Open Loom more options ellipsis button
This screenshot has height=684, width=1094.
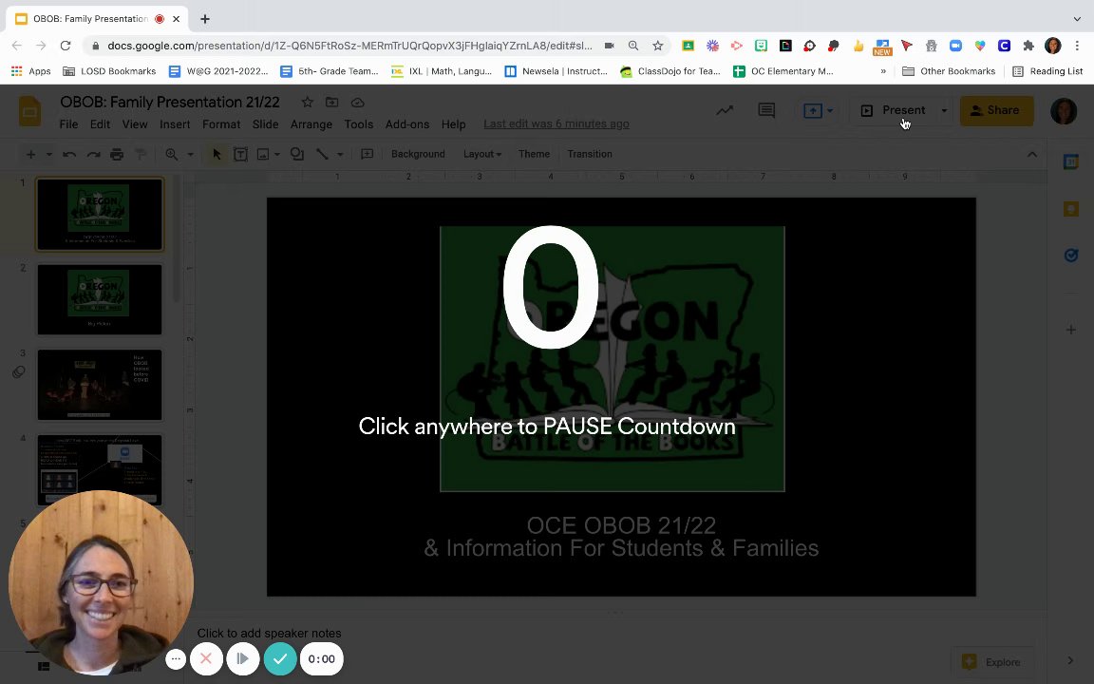tap(176, 659)
